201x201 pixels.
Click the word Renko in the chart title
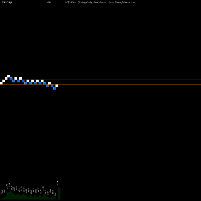(x=103, y=2)
